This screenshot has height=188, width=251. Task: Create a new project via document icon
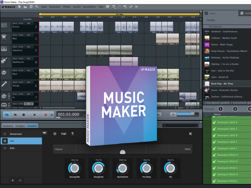20,7
